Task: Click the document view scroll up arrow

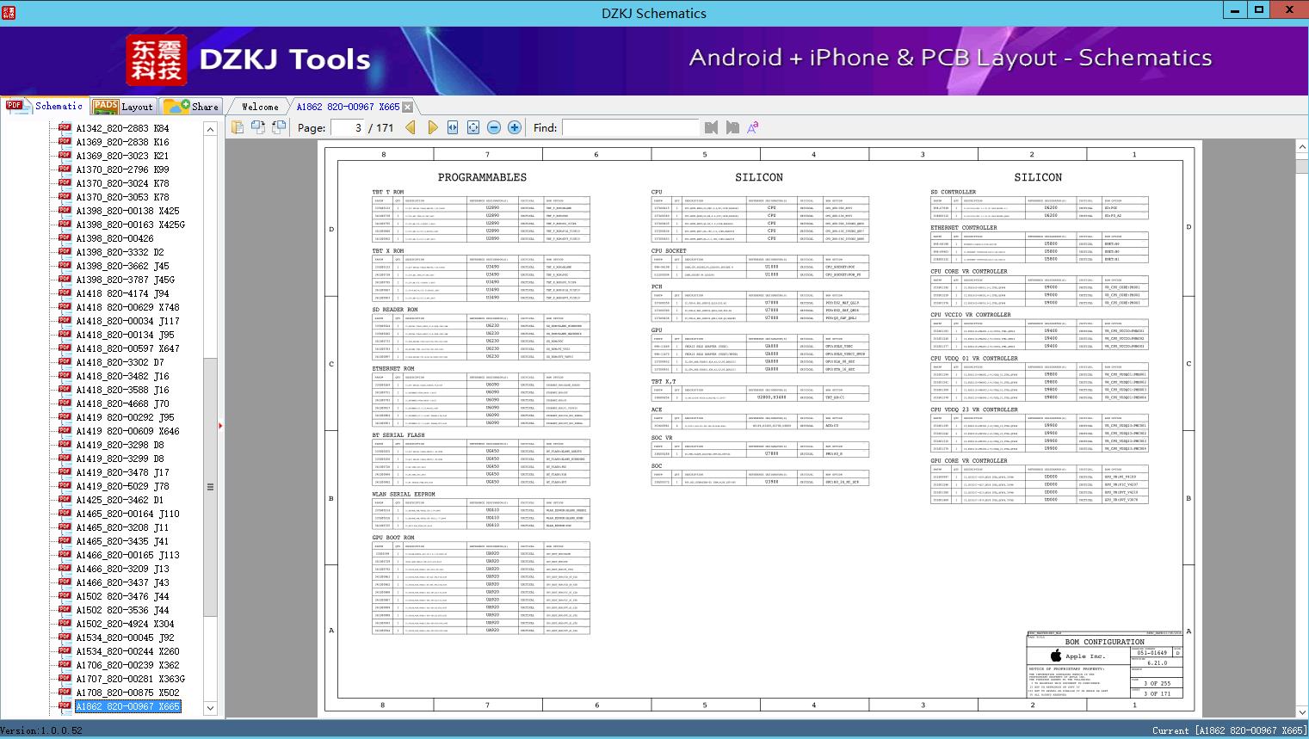Action: (x=1301, y=148)
